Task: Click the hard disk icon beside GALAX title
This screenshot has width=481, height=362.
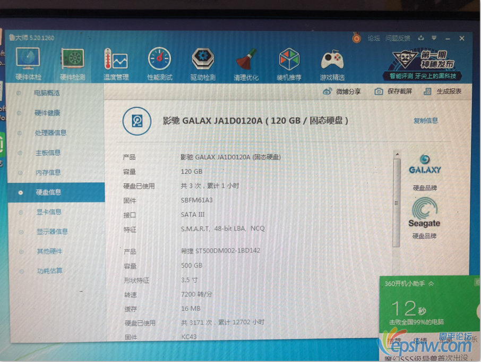Action: (137, 121)
